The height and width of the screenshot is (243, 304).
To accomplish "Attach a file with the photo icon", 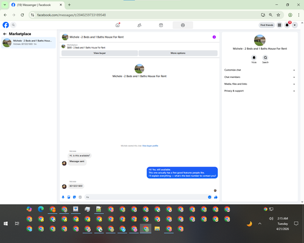I will [x=69, y=197].
